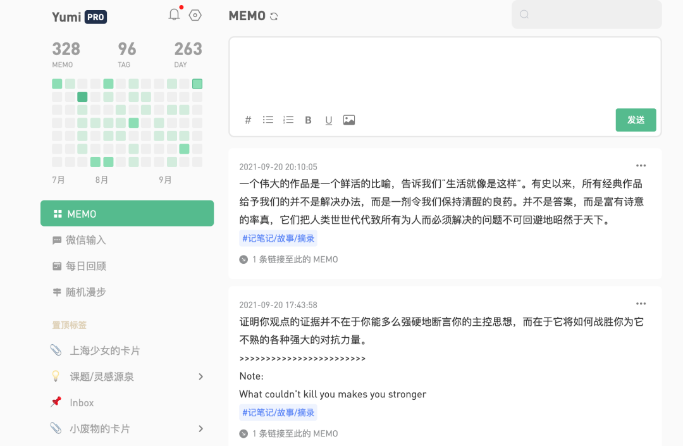Viewport: 683px width, 446px height.
Task: Expand 小废物的卡片 tag chevron
Action: pos(201,429)
